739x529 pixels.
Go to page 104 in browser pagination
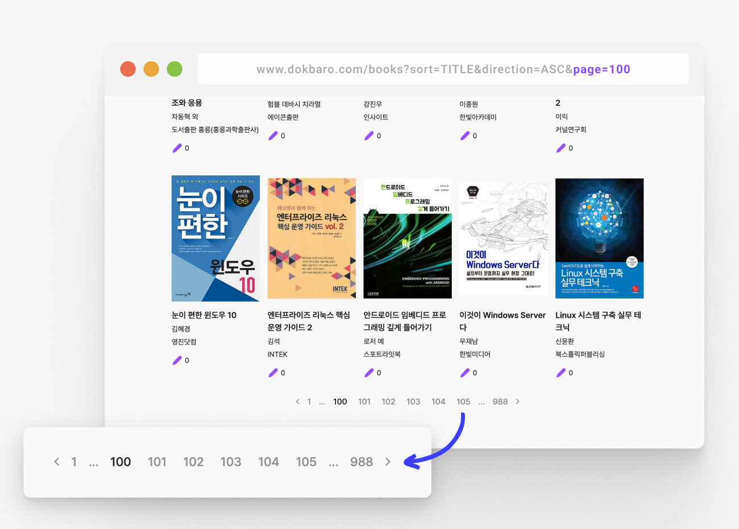pyautogui.click(x=438, y=401)
